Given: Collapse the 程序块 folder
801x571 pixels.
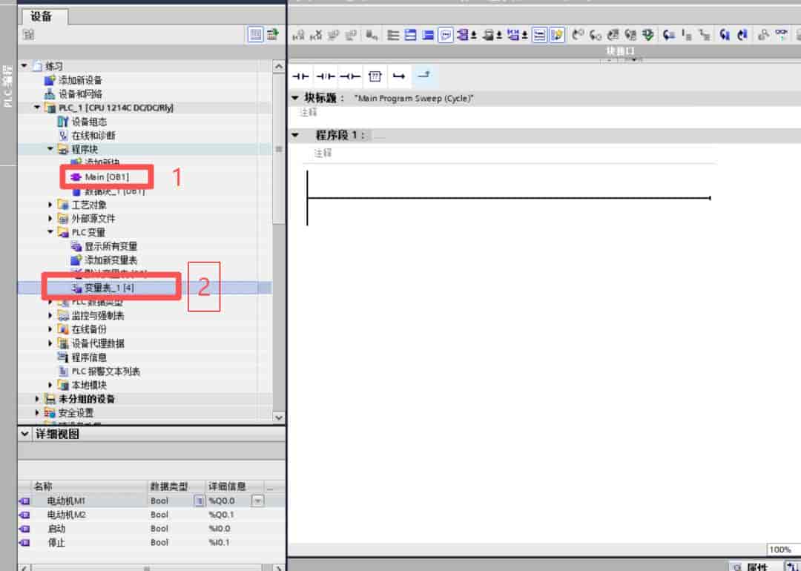Looking at the screenshot, I should point(50,149).
